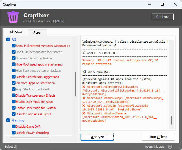182x150 pixels.
Task: Open settings via the gear icon
Action: 170,147
